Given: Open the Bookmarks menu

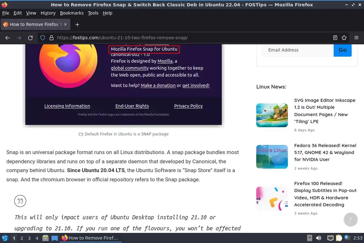Looking at the screenshot, I should click(x=72, y=13).
